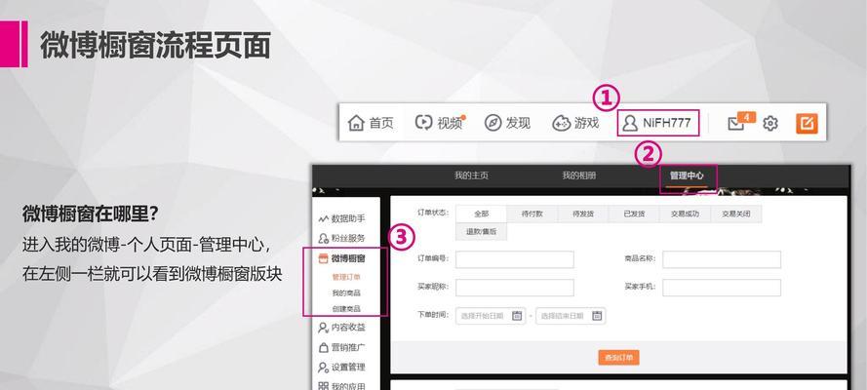867x390 pixels.
Task: Open the start date calendar icon
Action: click(517, 316)
